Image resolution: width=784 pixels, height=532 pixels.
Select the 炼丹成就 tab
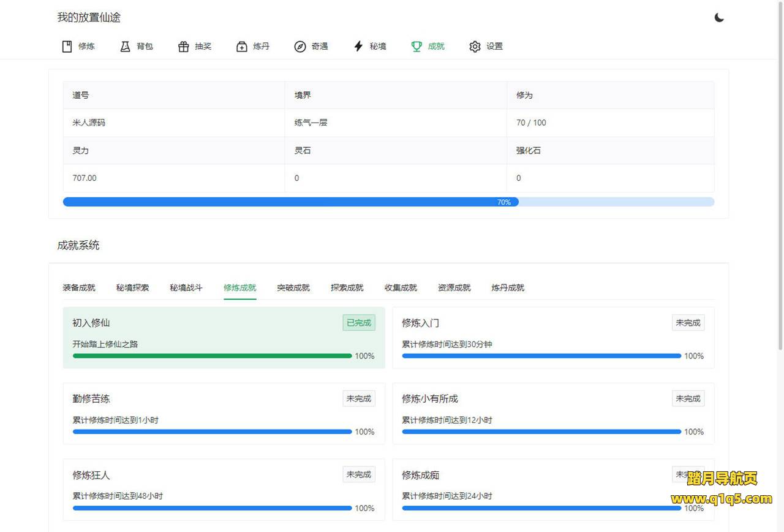pos(508,287)
